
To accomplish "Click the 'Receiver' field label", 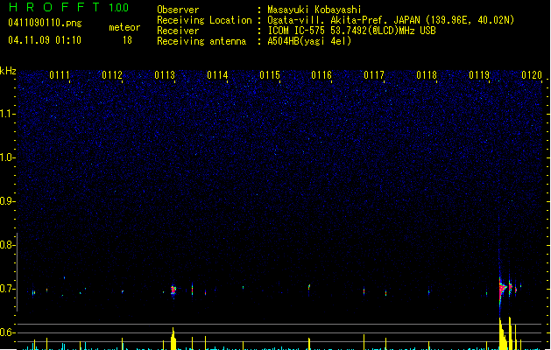I will pos(178,31).
